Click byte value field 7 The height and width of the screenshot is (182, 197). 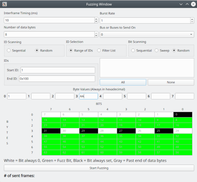tap(185, 96)
